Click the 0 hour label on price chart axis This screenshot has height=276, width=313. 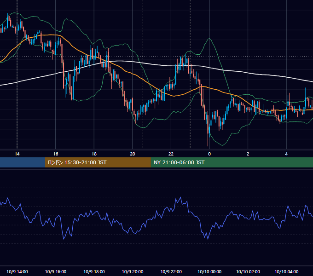pyautogui.click(x=209, y=154)
